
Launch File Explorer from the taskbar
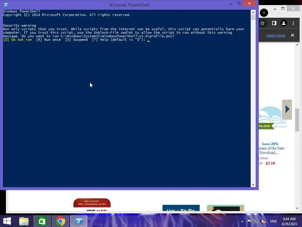24,221
